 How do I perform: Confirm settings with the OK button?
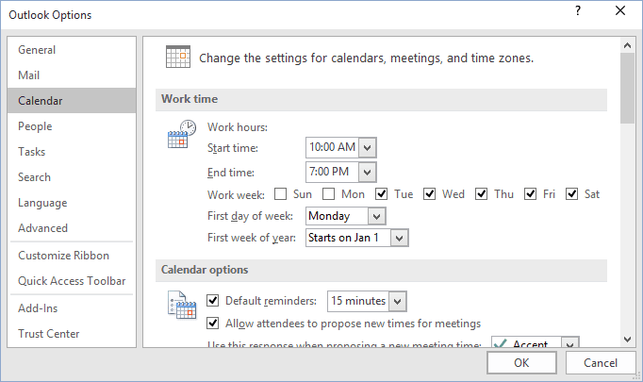point(521,363)
